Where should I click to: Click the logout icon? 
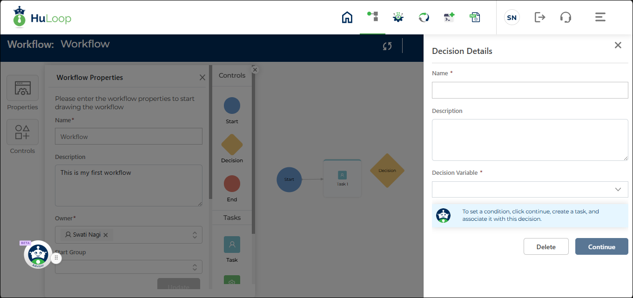539,18
